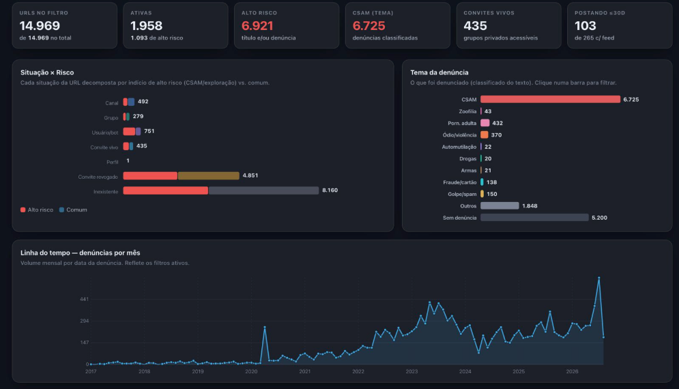Click the 4.851 Convite revogado value
The image size is (679, 389).
coord(250,175)
